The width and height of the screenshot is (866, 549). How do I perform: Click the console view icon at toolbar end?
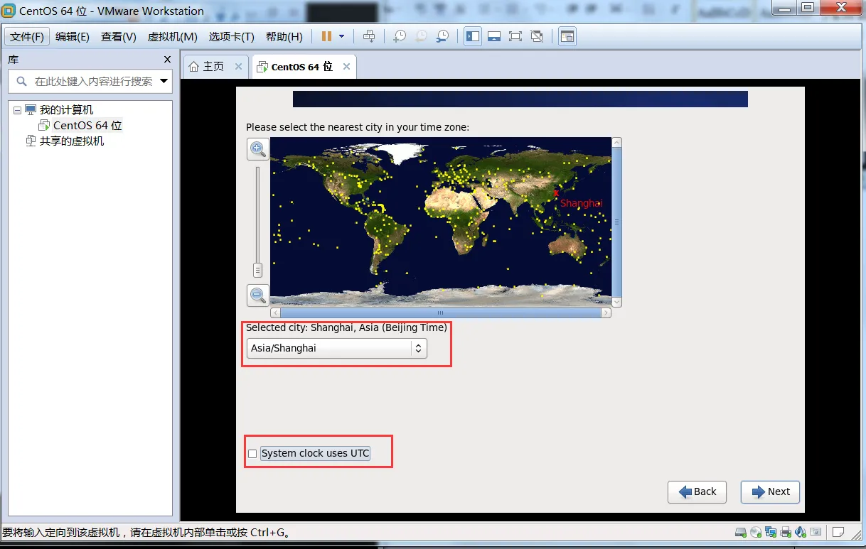pyautogui.click(x=567, y=36)
